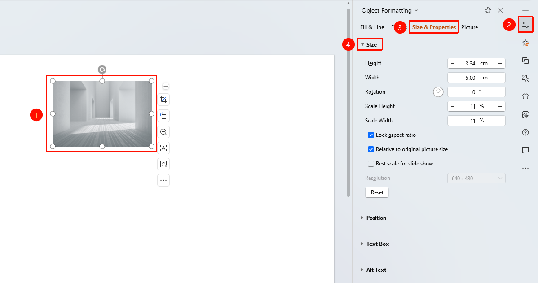The height and width of the screenshot is (283, 538).
Task: Decrease Scale Width with minus button
Action: point(453,121)
